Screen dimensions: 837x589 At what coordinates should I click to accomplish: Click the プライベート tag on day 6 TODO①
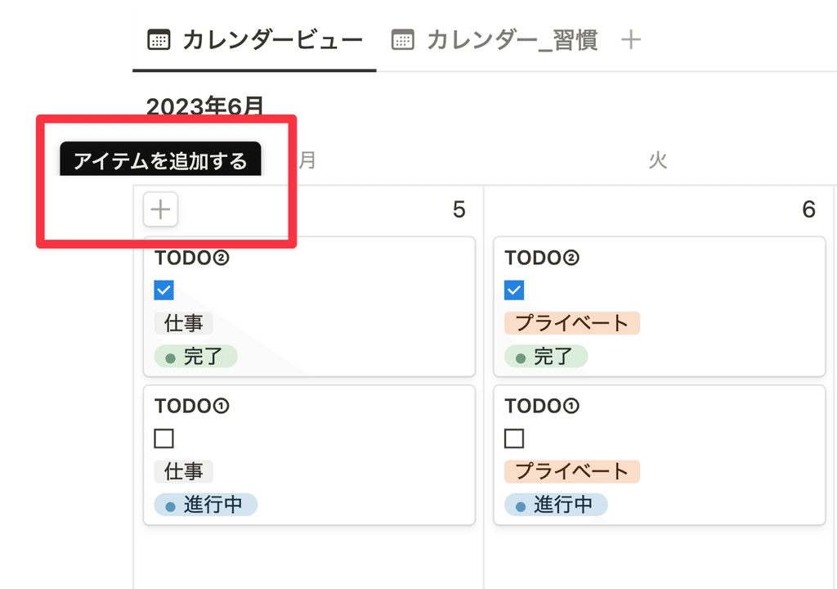coord(572,471)
